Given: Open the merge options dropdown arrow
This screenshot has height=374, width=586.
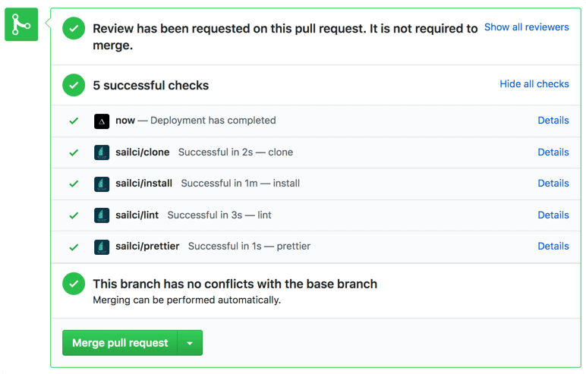Looking at the screenshot, I should 190,343.
